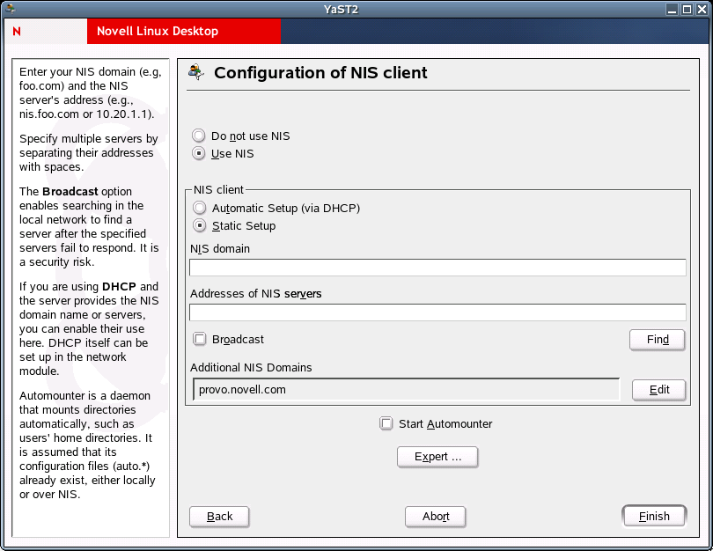Open the Expert ... settings
Image resolution: width=713 pixels, height=551 pixels.
(x=437, y=457)
